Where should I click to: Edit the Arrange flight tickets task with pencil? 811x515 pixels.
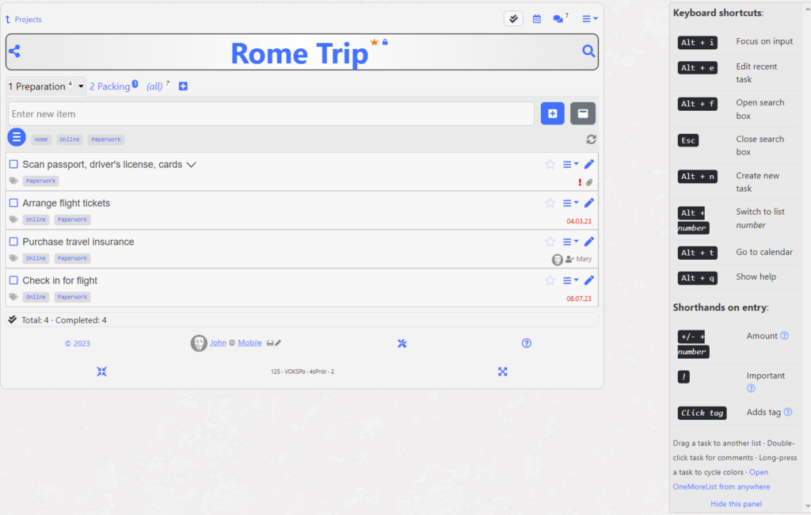pos(588,203)
